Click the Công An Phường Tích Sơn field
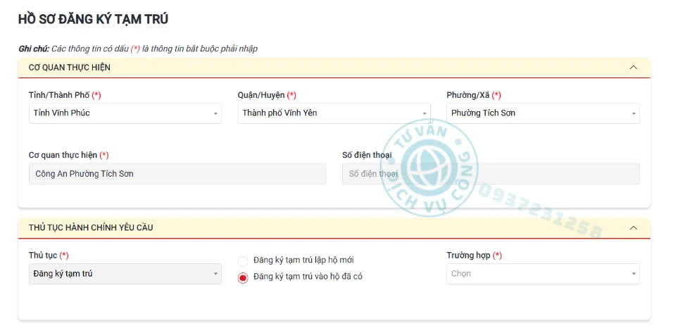This screenshot has height=333, width=673. 177,174
